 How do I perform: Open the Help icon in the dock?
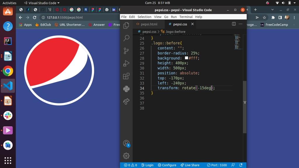click(8, 26)
